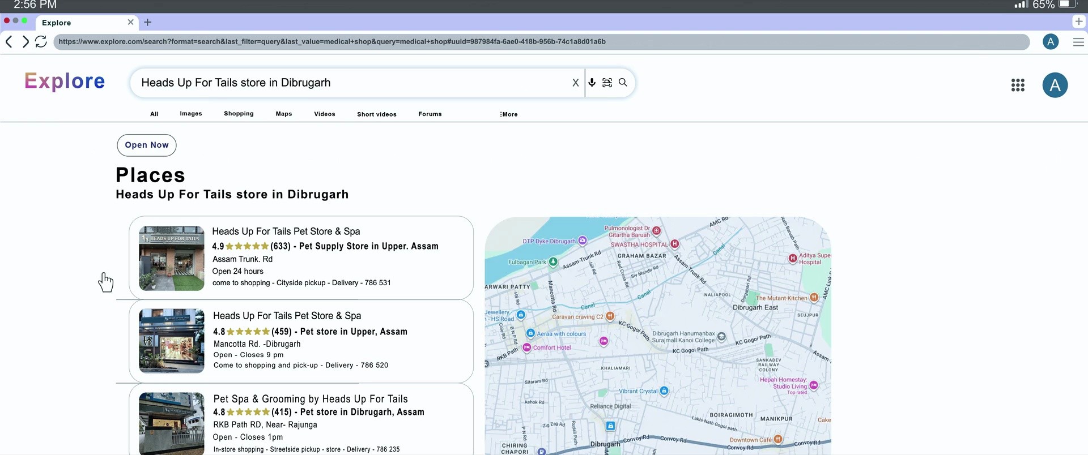Switch to the Images tab
The height and width of the screenshot is (455, 1088).
click(x=191, y=114)
